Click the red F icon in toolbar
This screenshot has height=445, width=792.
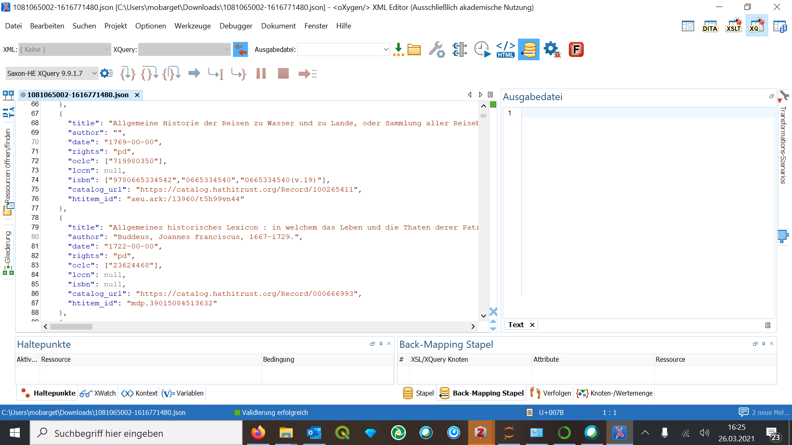(x=576, y=49)
